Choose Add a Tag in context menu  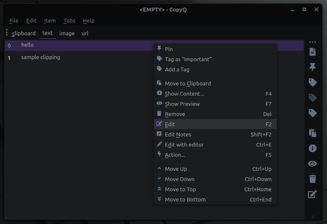(x=215, y=69)
